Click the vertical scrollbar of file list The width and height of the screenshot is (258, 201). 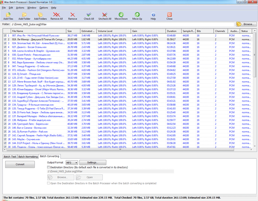coord(255,56)
